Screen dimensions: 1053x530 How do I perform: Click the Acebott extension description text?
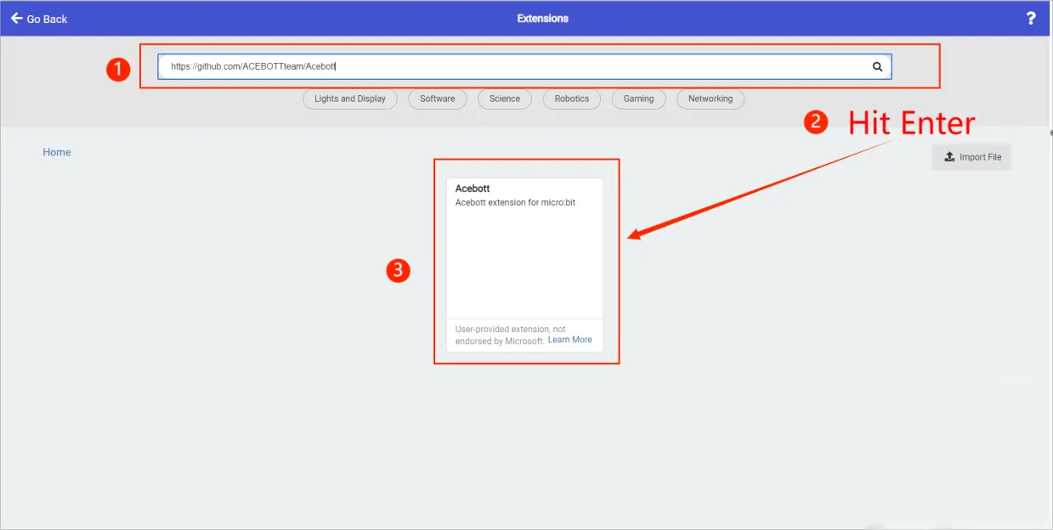point(515,203)
